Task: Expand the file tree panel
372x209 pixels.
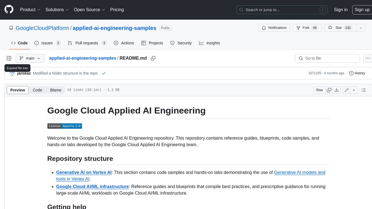Action: click(x=9, y=58)
